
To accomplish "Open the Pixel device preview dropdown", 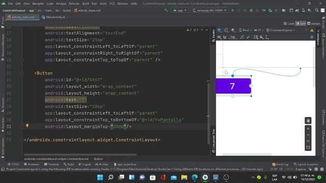I will 245,30.
